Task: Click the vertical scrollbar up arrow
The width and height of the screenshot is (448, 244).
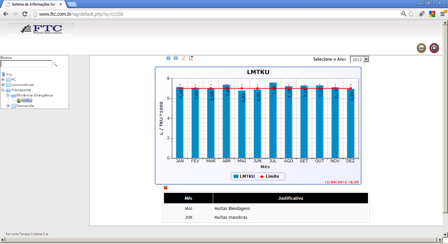Action: (445, 23)
